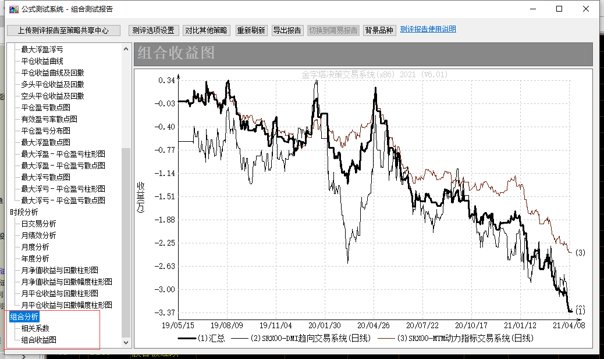Open 测评选项设置 settings
This screenshot has height=359, width=604.
point(153,30)
